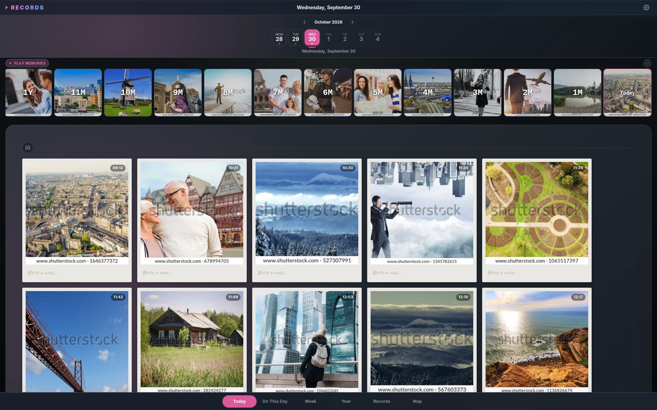Open the 5M memory thumbnail
This screenshot has width=657, height=410.
point(378,93)
